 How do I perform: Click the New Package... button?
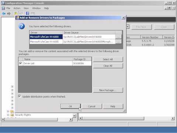click(x=108, y=90)
